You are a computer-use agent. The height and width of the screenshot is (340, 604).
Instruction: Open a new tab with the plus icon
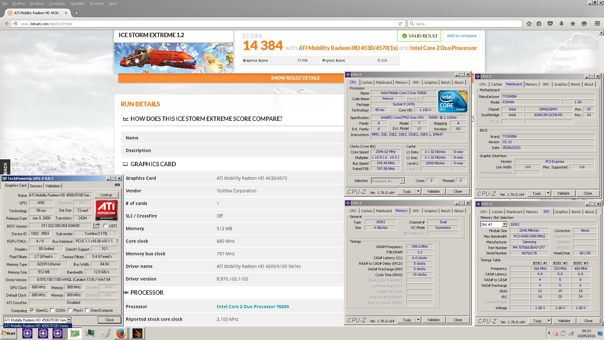(x=76, y=13)
